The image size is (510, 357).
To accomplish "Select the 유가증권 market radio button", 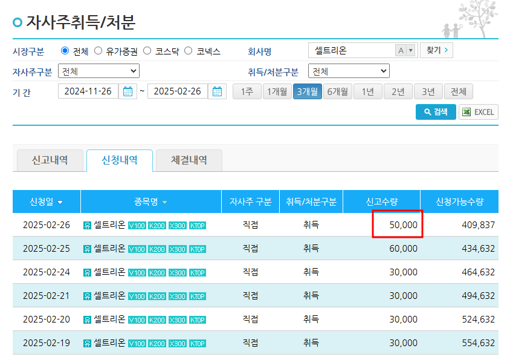I will pyautogui.click(x=98, y=51).
